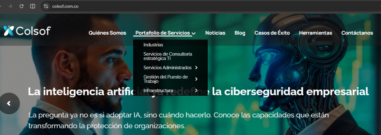Open Servicios de Consultoría estratégica TI
381x135 pixels.
click(168, 56)
